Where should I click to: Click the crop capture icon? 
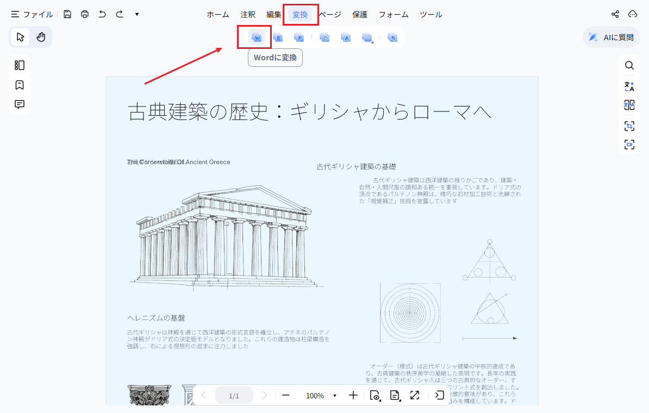(629, 126)
